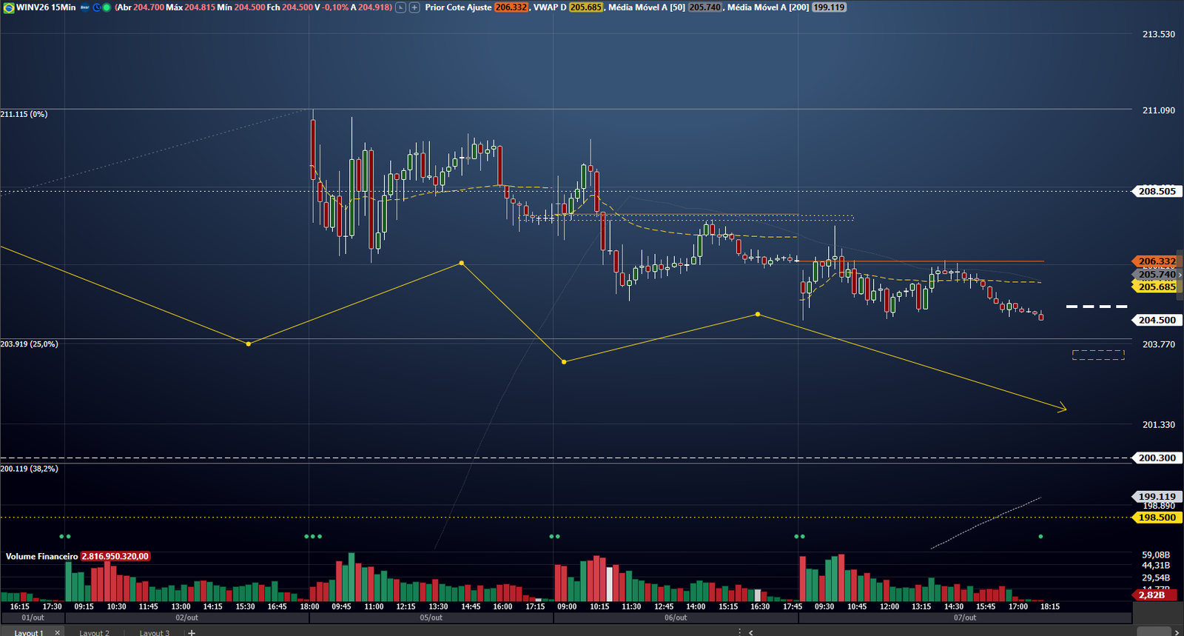Switch to the Layout 2 tab
1184x636 pixels.
(x=94, y=632)
